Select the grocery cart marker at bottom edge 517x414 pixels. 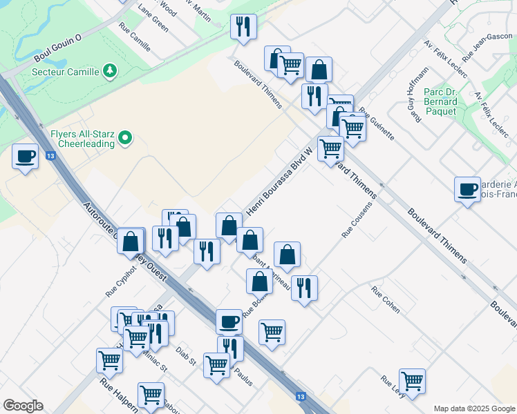[x=151, y=395]
